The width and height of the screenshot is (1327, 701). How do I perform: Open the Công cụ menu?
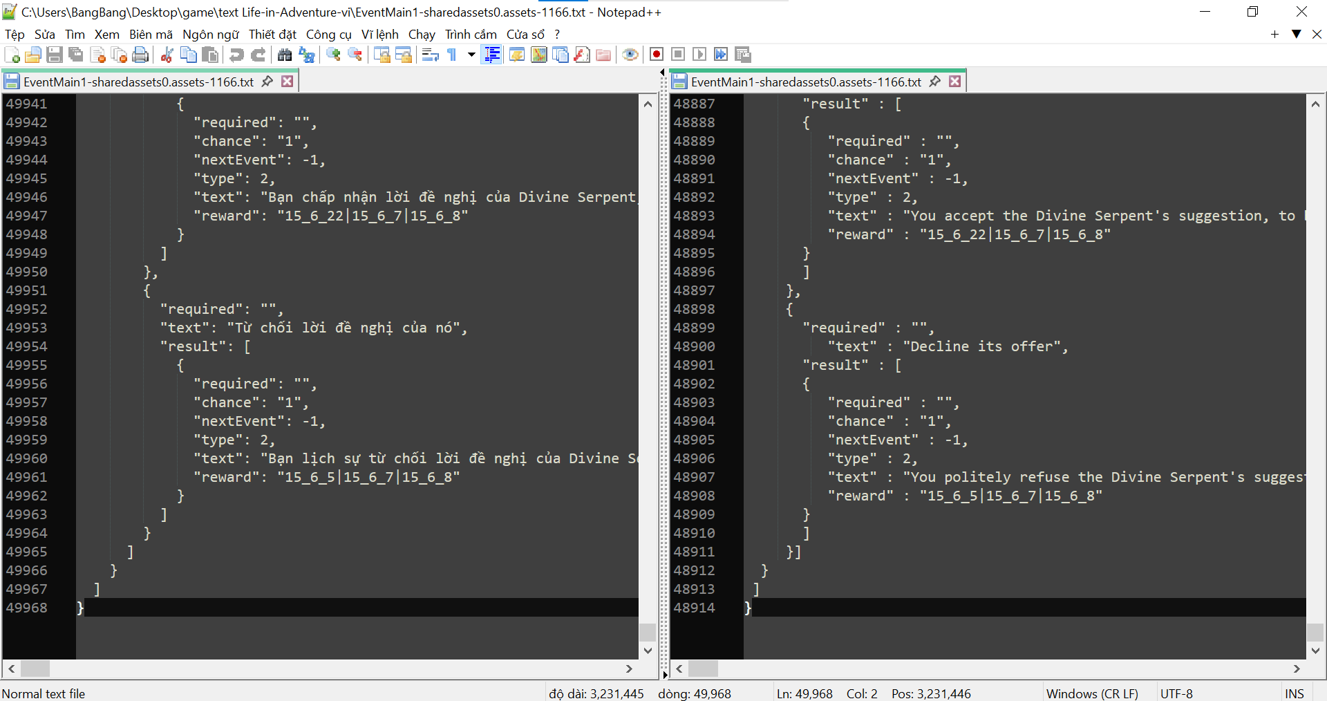(328, 35)
